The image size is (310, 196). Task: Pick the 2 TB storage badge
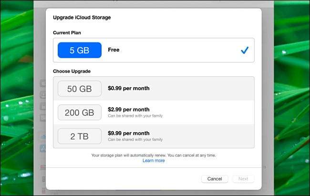tap(80, 136)
